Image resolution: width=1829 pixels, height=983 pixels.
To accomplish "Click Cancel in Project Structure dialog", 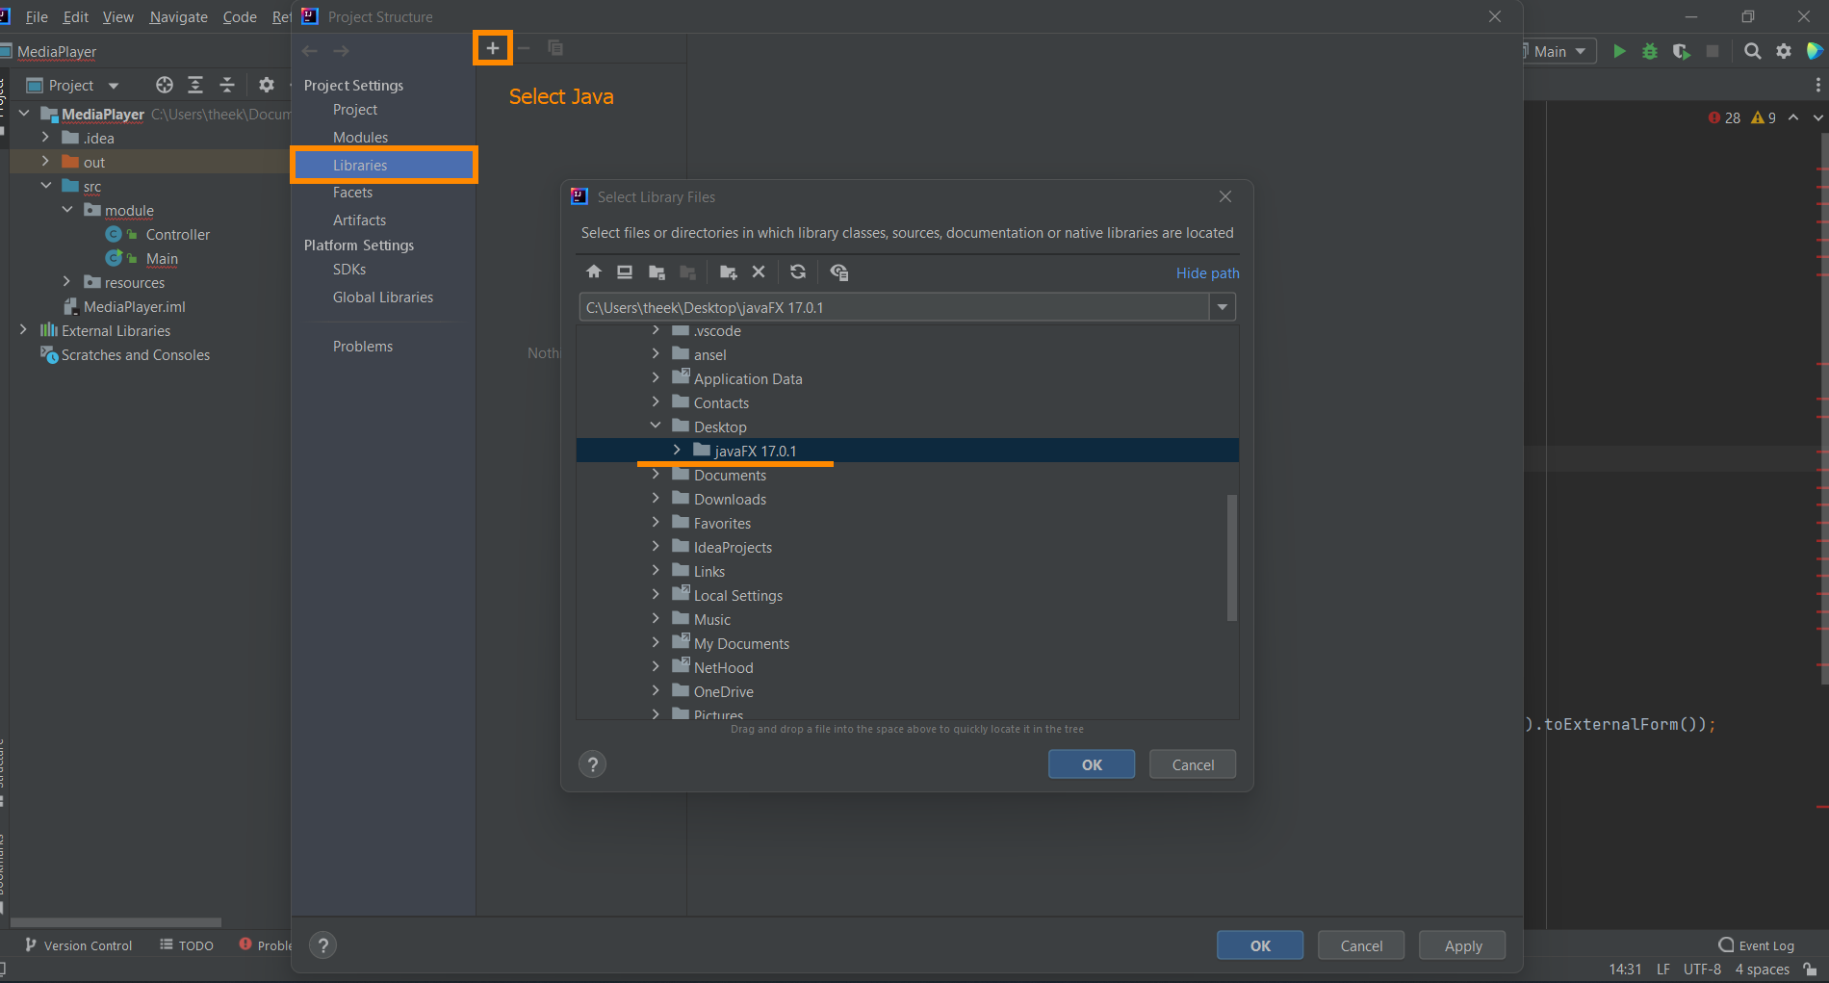I will pyautogui.click(x=1361, y=945).
